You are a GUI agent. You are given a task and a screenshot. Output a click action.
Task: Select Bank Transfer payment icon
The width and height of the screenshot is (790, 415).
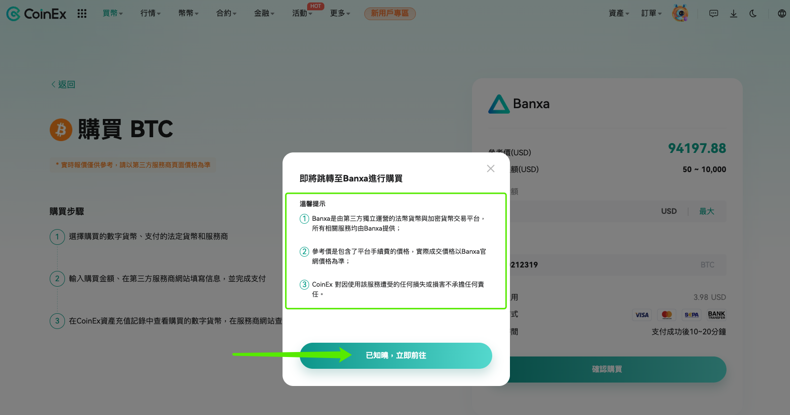[x=717, y=315]
